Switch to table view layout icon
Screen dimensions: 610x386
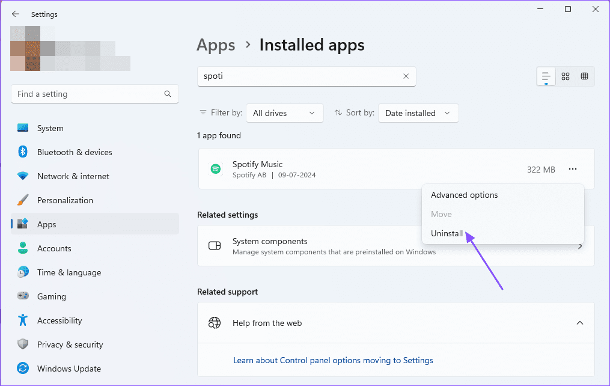pos(584,76)
